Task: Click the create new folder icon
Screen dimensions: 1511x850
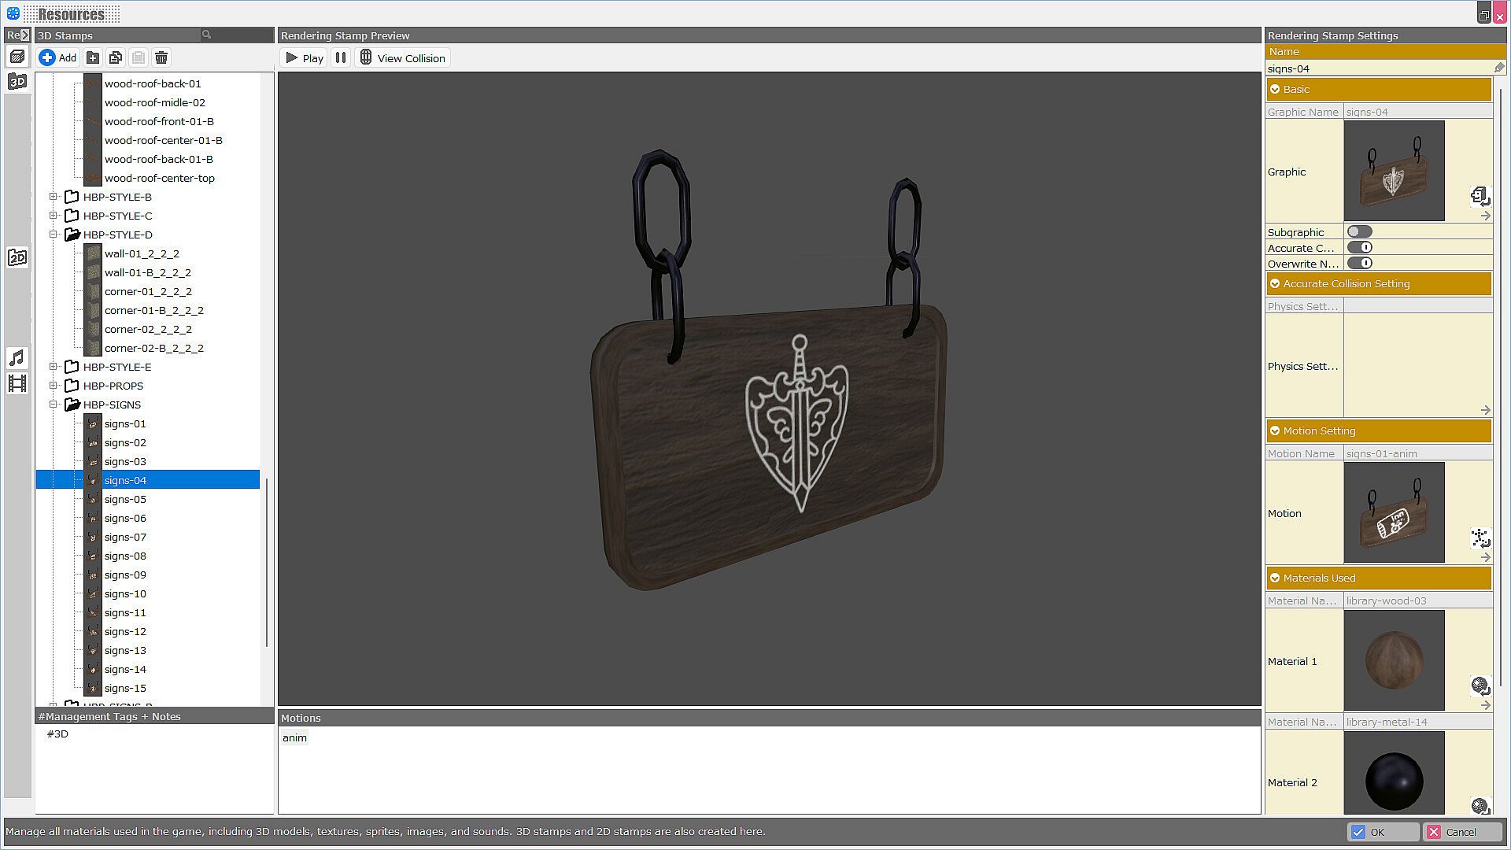Action: coord(93,57)
